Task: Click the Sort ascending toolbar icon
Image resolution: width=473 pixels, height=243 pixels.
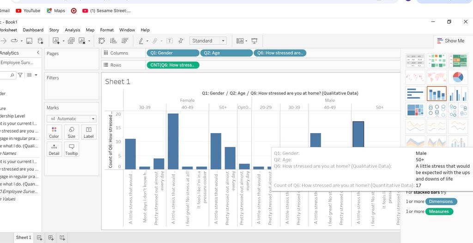Action: (x=113, y=41)
